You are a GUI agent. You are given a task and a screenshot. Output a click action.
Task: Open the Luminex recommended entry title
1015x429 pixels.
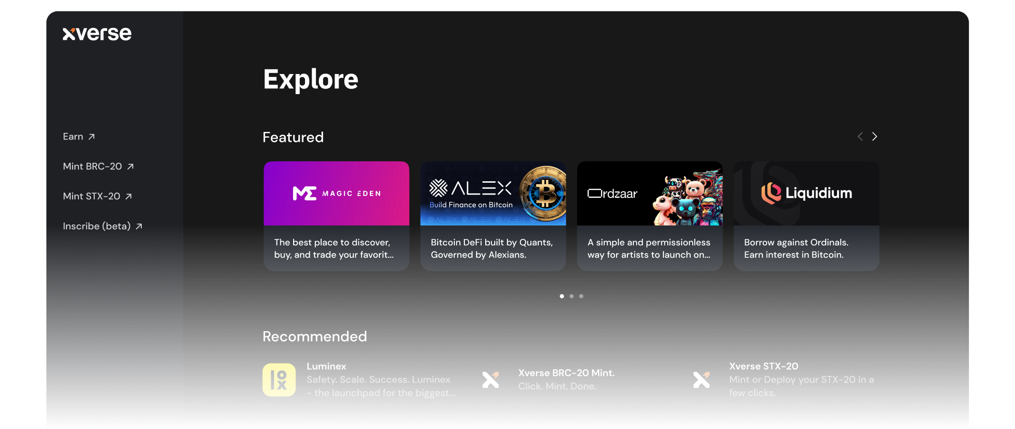(x=326, y=366)
